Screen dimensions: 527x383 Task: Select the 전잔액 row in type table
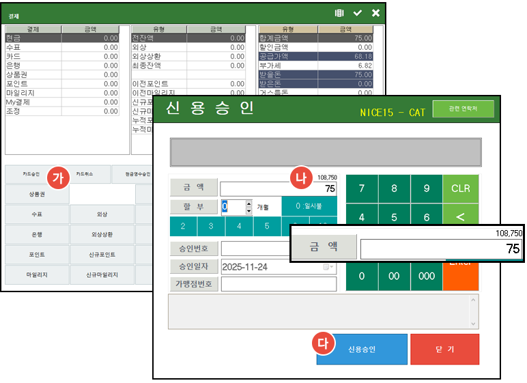click(188, 38)
